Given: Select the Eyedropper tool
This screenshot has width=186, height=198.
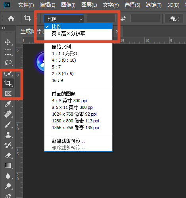Looking at the screenshot, I should (x=8, y=104).
